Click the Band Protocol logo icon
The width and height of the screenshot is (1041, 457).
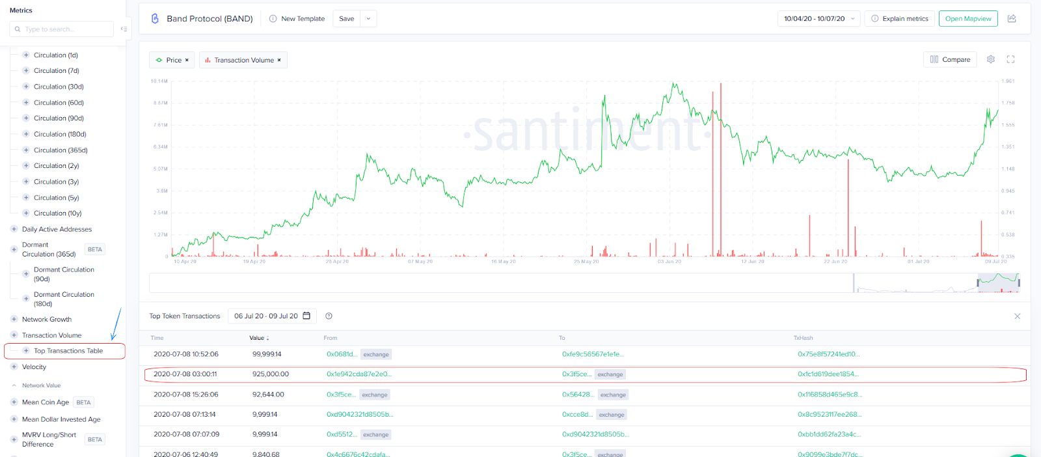coord(155,18)
